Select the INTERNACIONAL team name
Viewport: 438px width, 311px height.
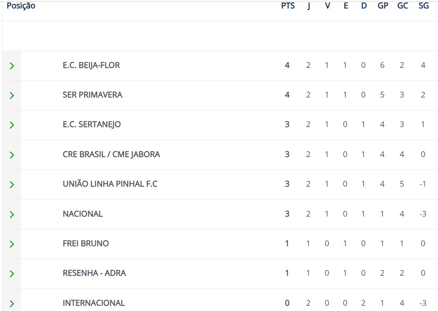(94, 303)
